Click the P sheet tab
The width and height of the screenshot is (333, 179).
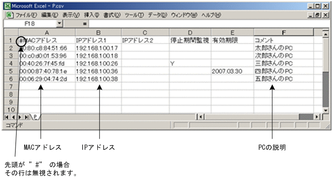[x=35, y=117]
